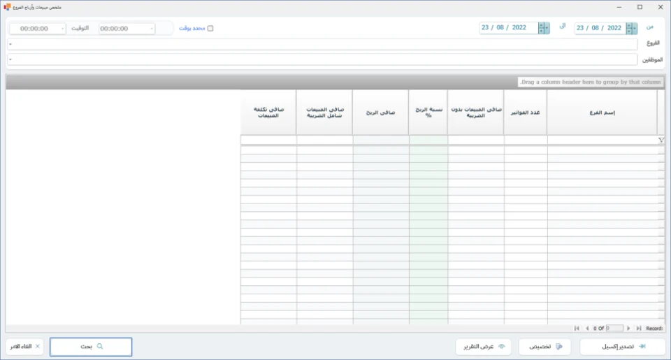The width and height of the screenshot is (671, 360).
Task: Click the record number box in the navigator
Action: tap(614, 329)
